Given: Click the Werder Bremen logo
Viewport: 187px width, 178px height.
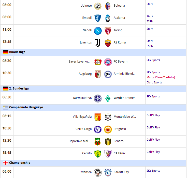Looking at the screenshot, I should coord(108,98).
